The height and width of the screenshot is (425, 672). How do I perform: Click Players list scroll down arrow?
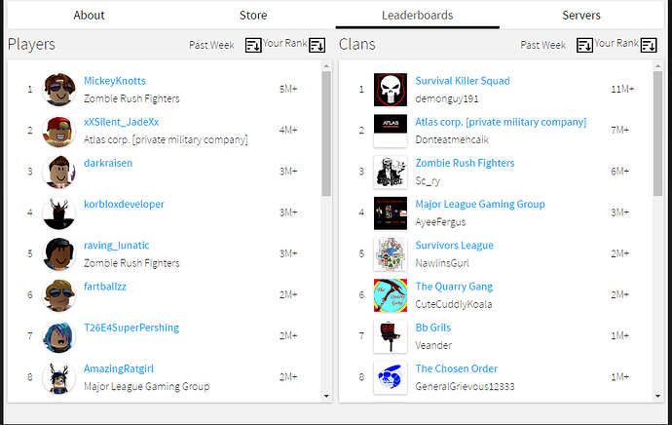[x=326, y=397]
